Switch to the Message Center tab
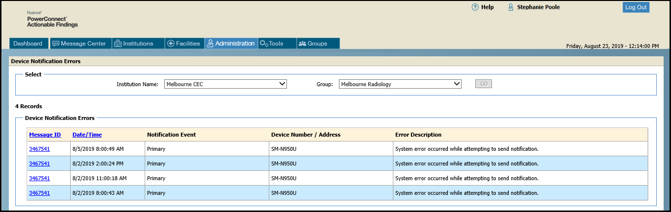Viewport: 671px width, 212px height. click(x=80, y=44)
